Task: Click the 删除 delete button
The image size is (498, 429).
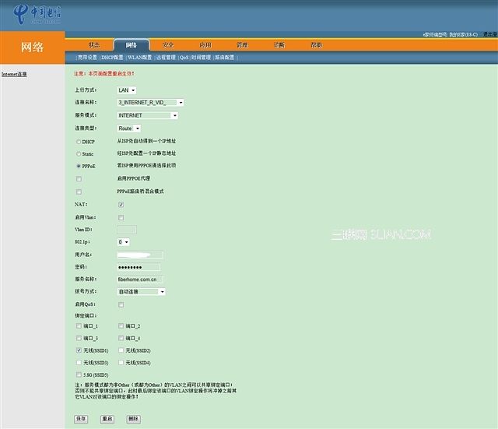Action: 133,419
